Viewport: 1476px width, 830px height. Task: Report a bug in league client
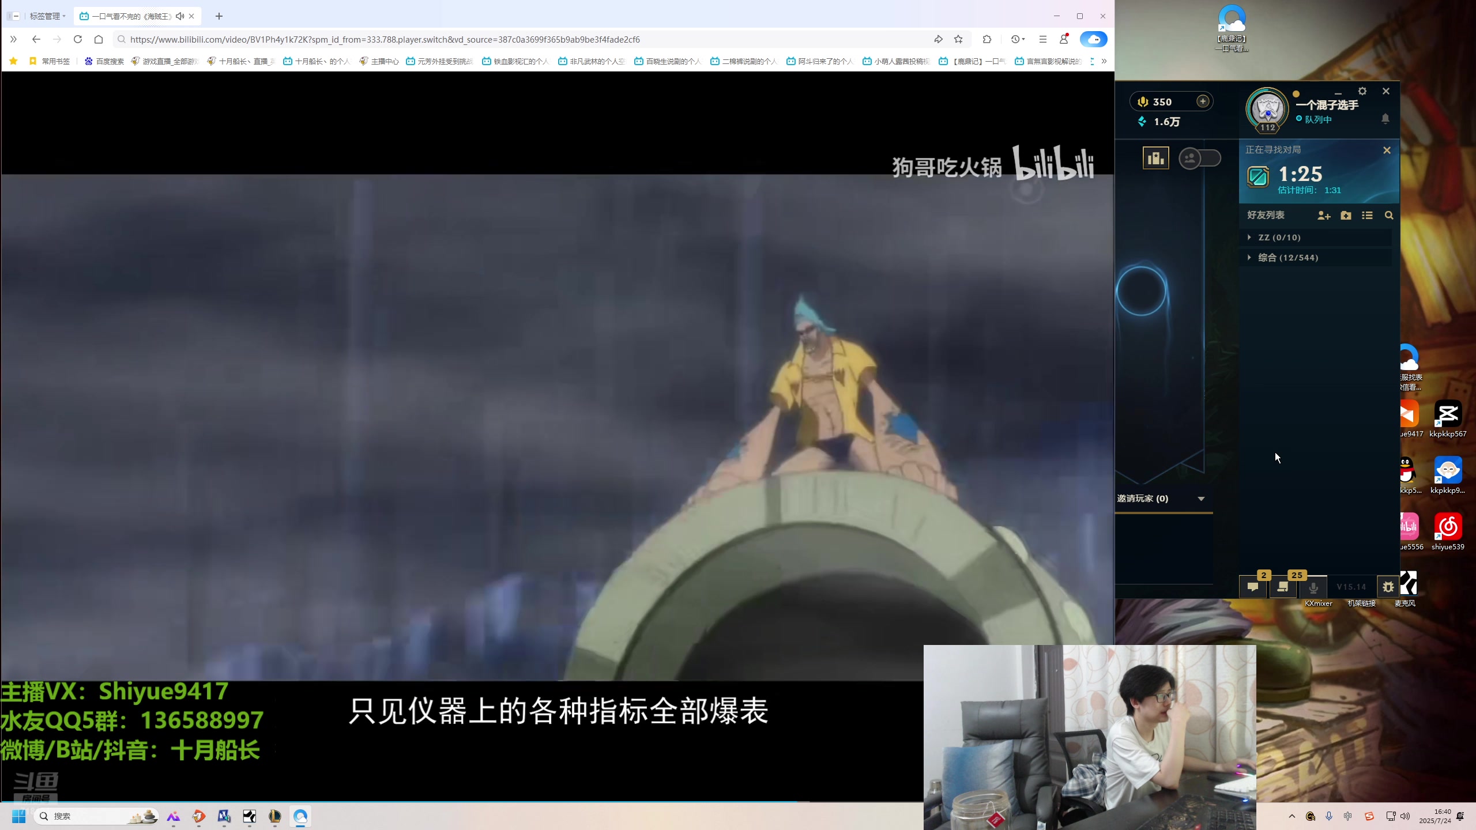pyautogui.click(x=1388, y=587)
